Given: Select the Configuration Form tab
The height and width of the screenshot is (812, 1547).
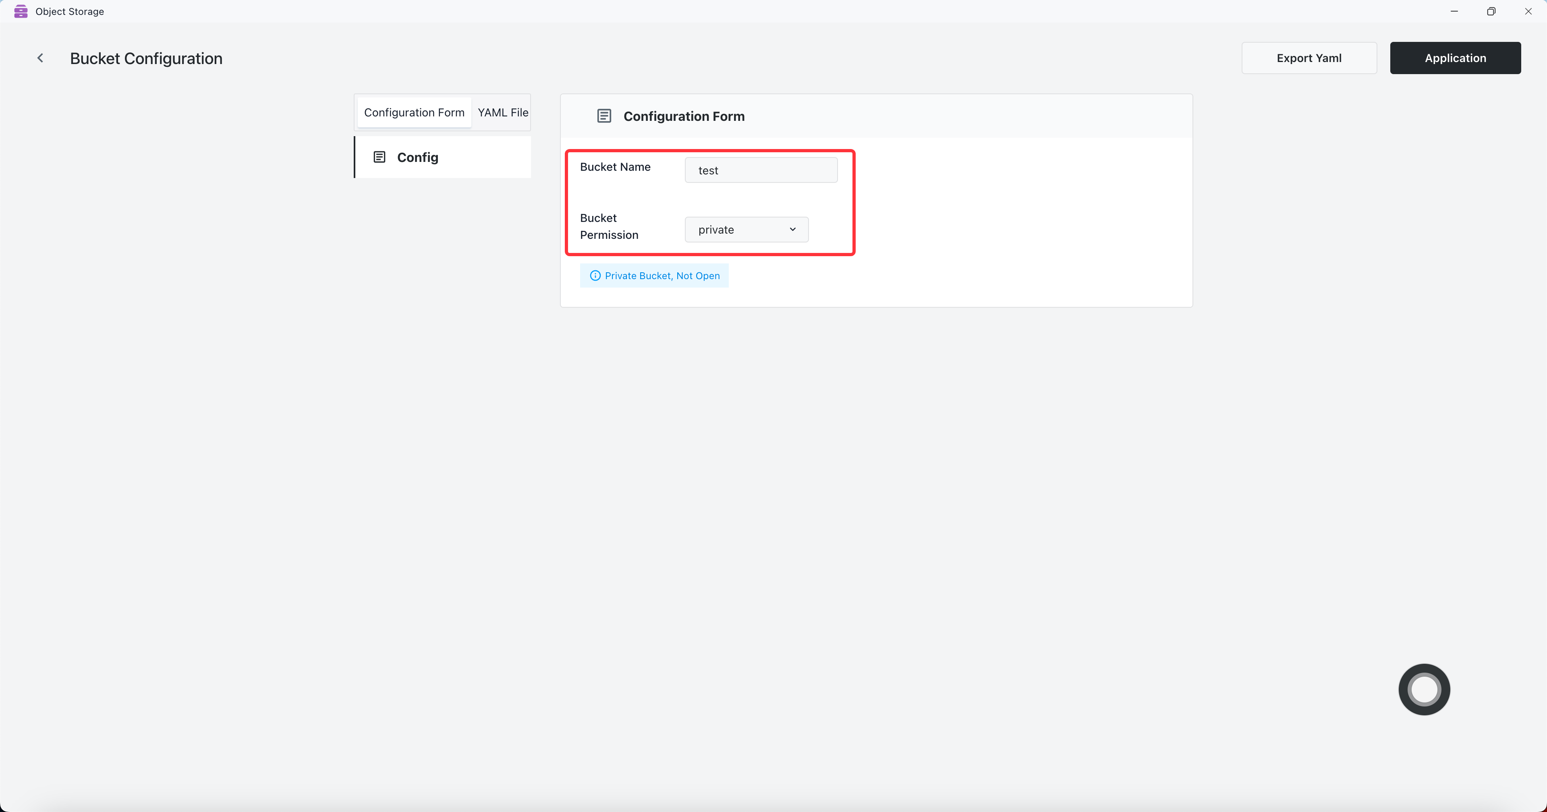Looking at the screenshot, I should coord(414,112).
